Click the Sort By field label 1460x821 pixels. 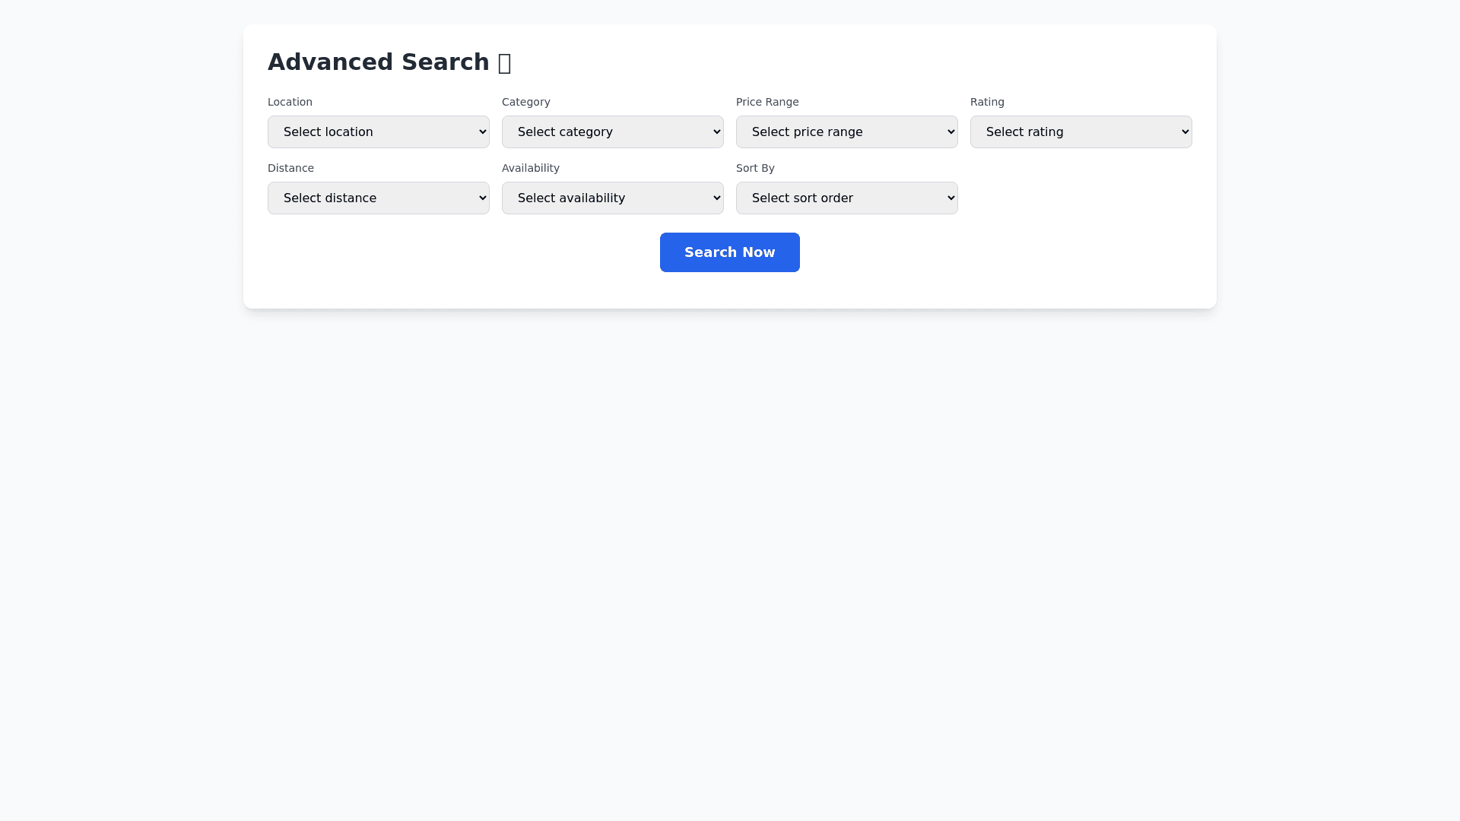pos(754,168)
